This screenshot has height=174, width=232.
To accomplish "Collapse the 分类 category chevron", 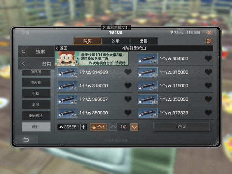I will 24,64.
